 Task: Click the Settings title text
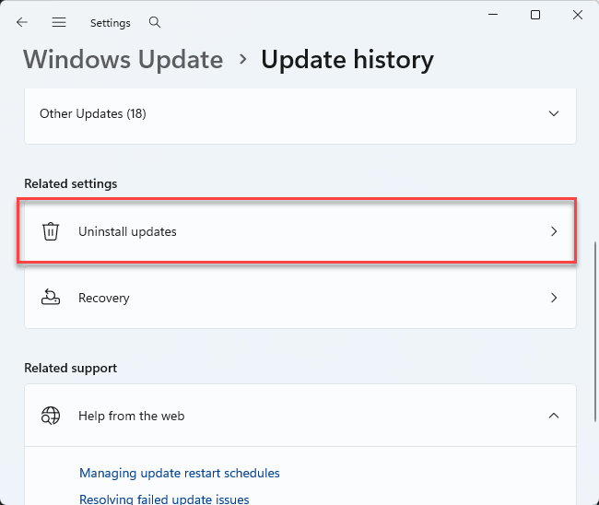pos(111,23)
